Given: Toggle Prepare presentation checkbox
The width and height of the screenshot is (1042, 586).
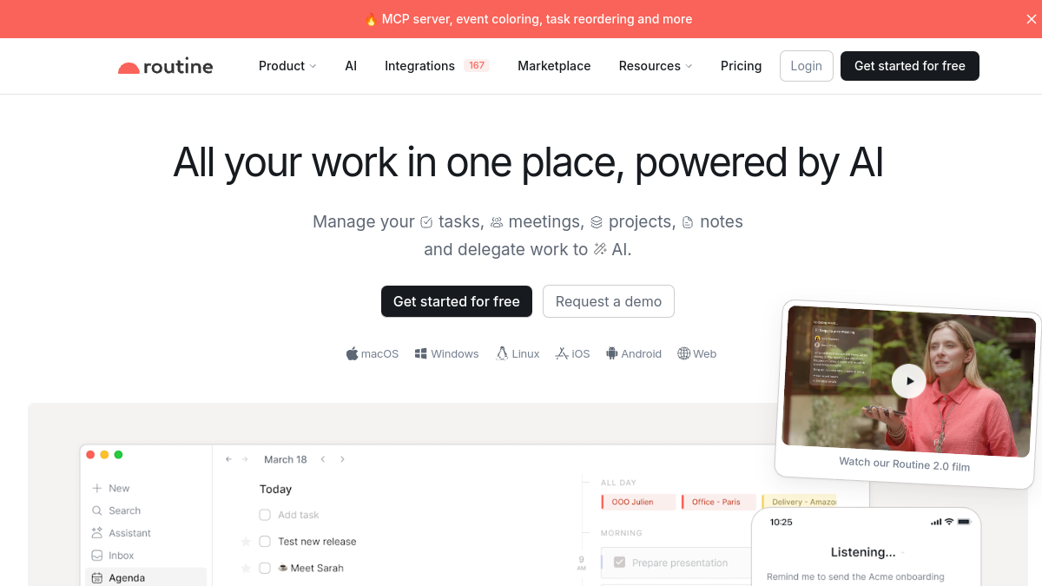Looking at the screenshot, I should coord(619,563).
